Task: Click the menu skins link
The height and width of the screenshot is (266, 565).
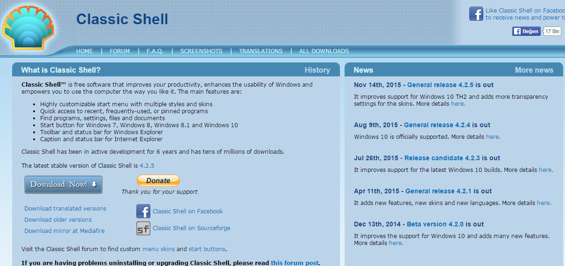Action: [x=158, y=249]
